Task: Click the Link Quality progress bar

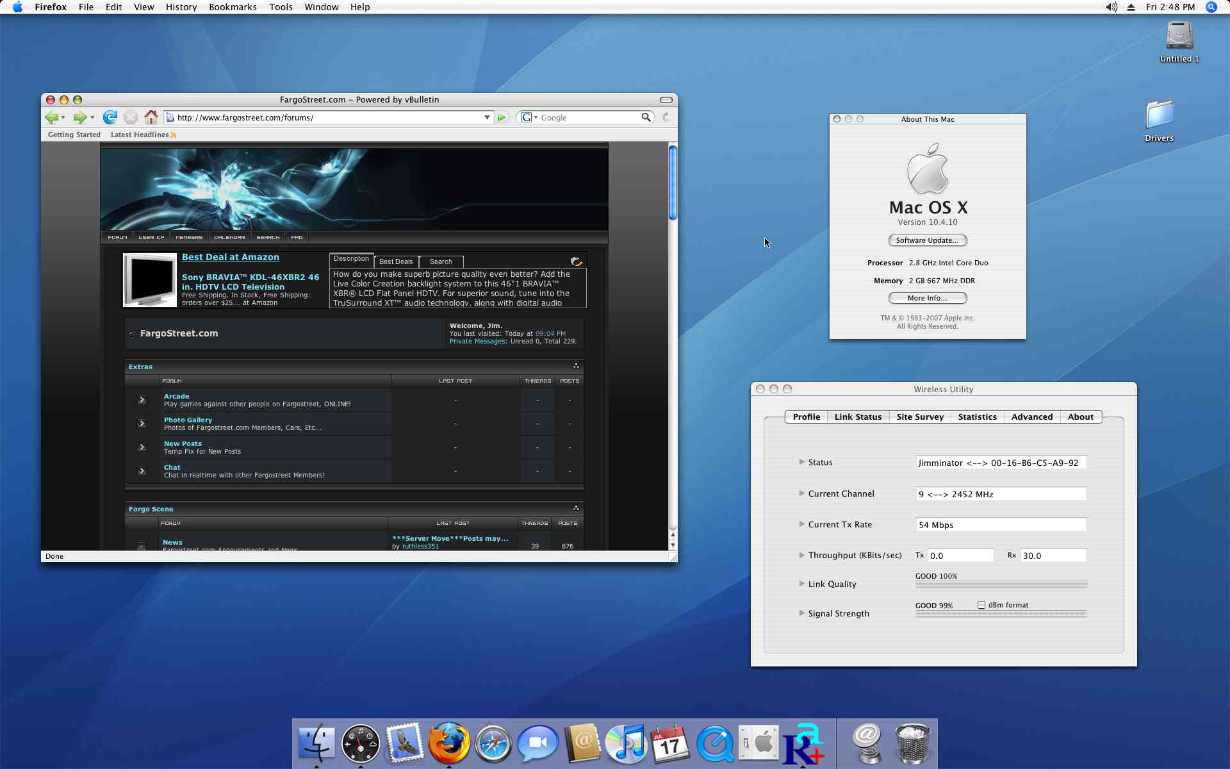Action: [1001, 584]
